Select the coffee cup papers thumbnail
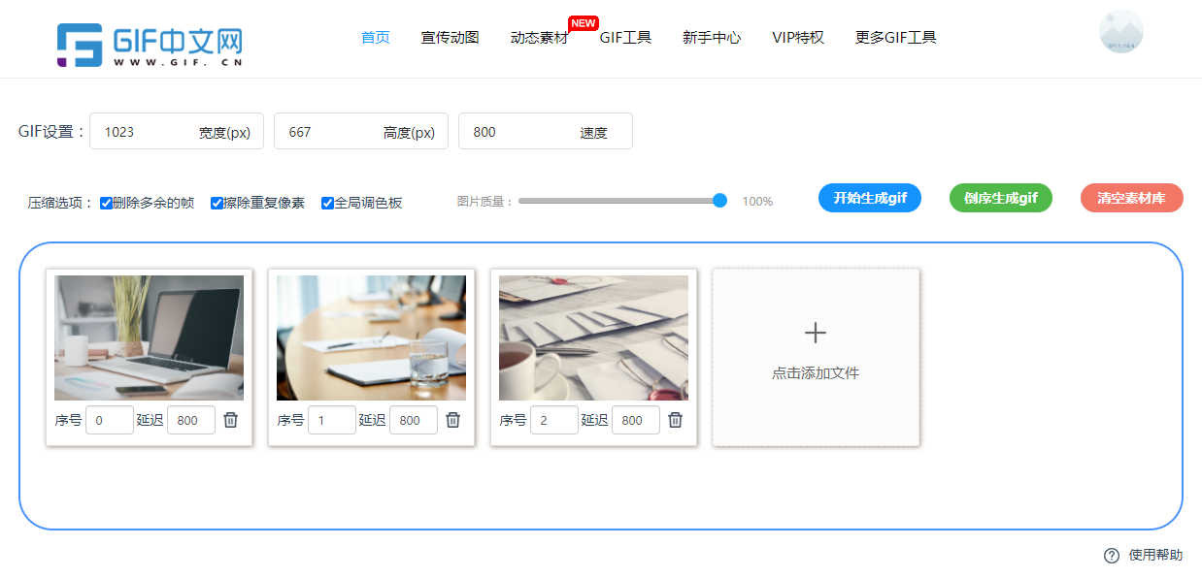The height and width of the screenshot is (578, 1202). click(593, 337)
